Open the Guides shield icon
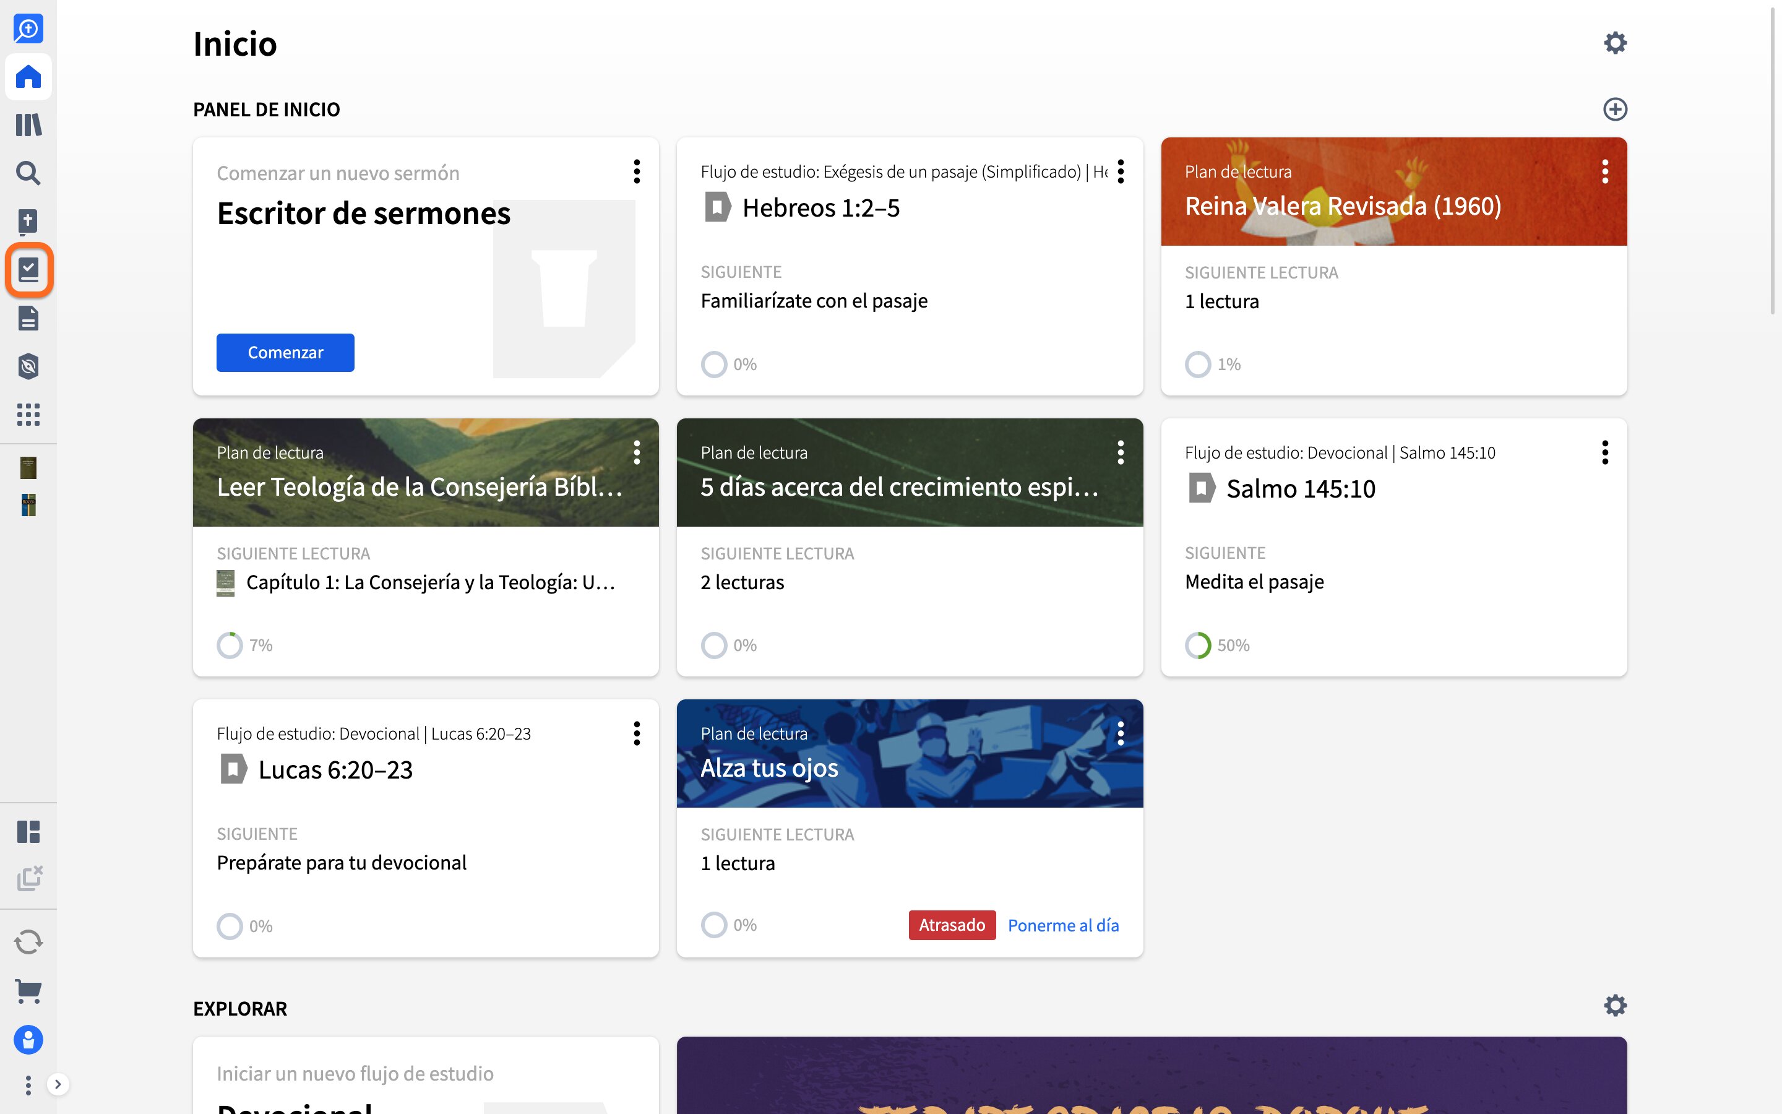Screen dimensions: 1782x1114 coord(28,366)
